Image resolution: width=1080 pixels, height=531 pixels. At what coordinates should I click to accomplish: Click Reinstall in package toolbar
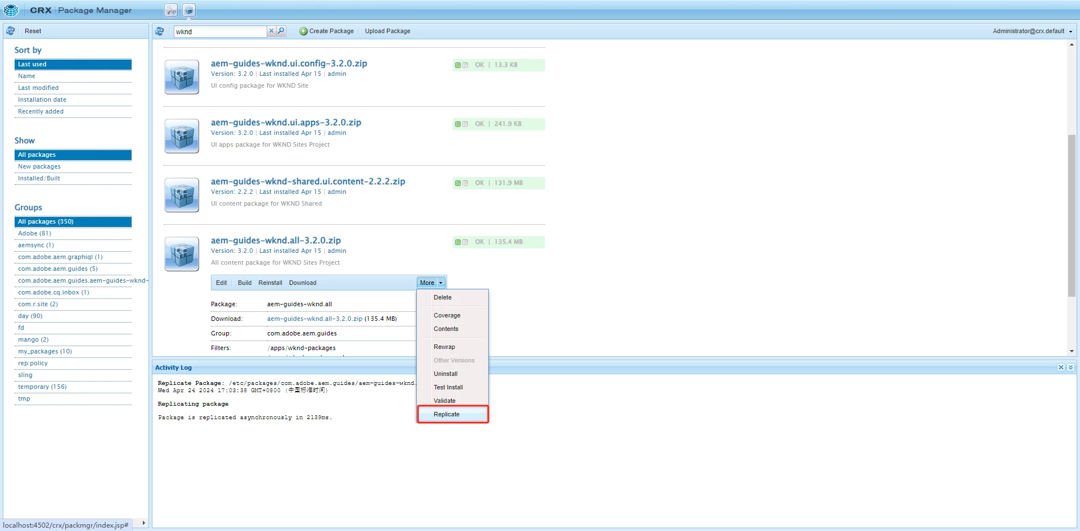click(271, 283)
